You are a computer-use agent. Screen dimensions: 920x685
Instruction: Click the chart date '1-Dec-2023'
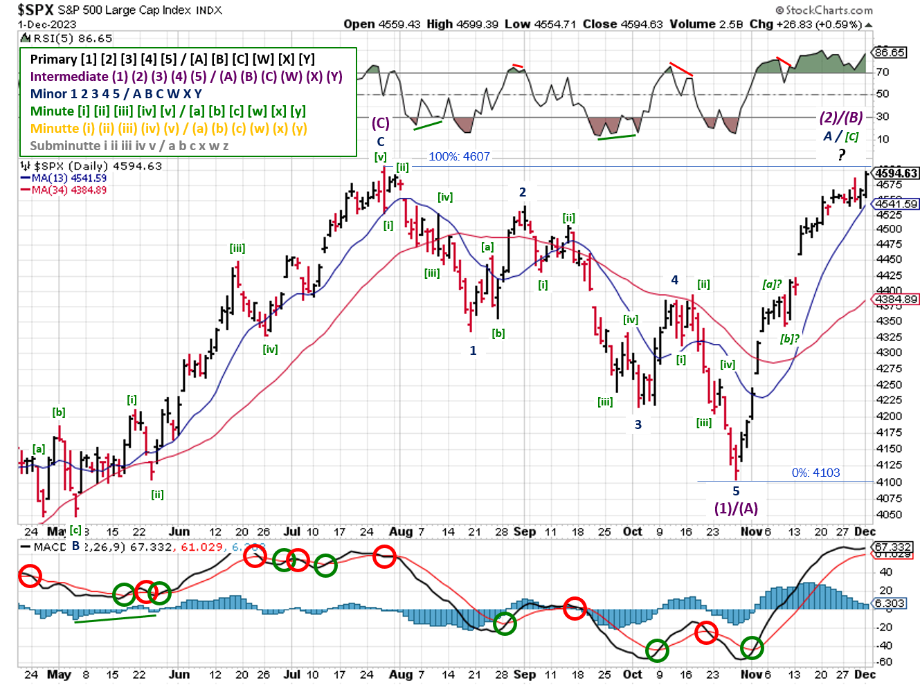click(x=47, y=24)
